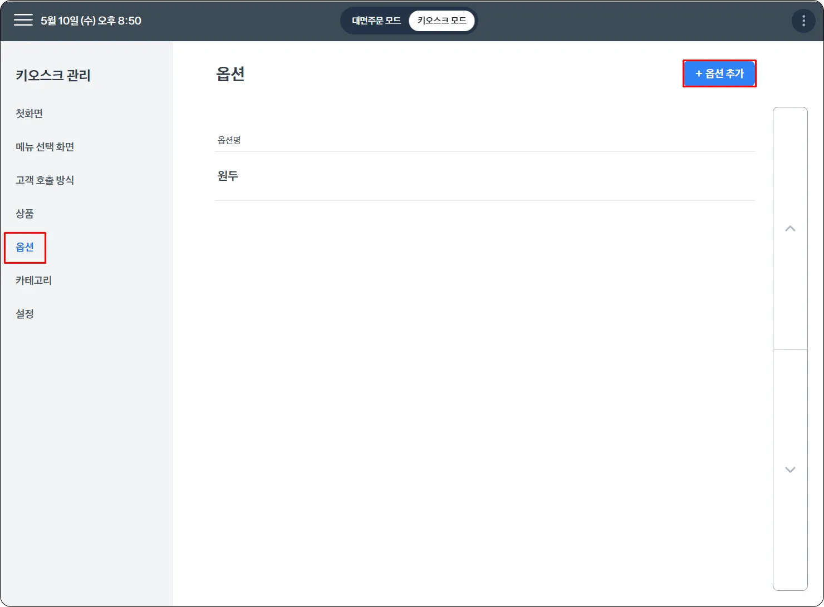Select the 옵션 item in the sidebar
The image size is (824, 607).
tap(25, 247)
